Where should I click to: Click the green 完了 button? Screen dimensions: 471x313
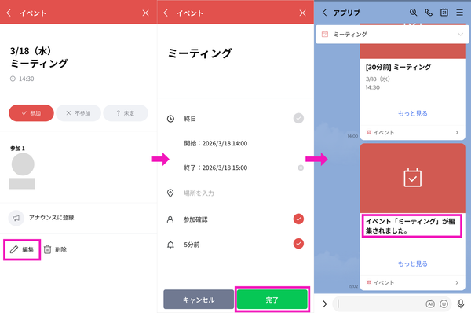click(x=272, y=300)
